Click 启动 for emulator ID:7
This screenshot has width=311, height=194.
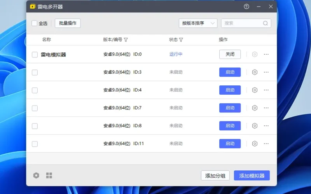tap(230, 108)
